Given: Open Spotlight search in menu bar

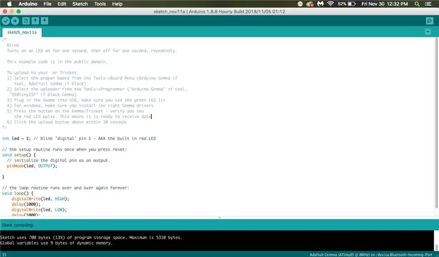Looking at the screenshot, I should coord(417,4).
